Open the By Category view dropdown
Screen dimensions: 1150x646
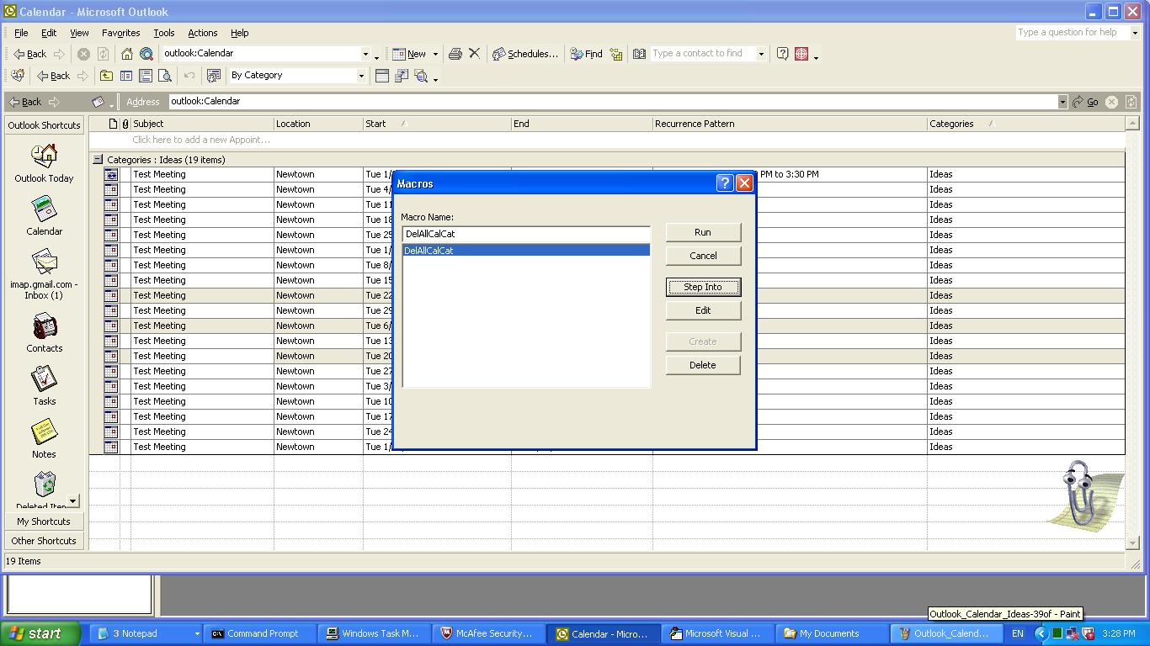pos(361,76)
